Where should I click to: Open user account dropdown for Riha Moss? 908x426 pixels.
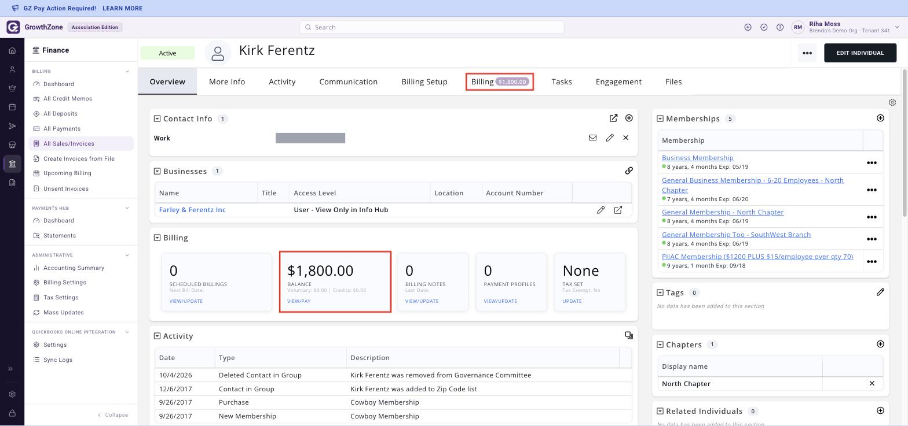click(897, 27)
